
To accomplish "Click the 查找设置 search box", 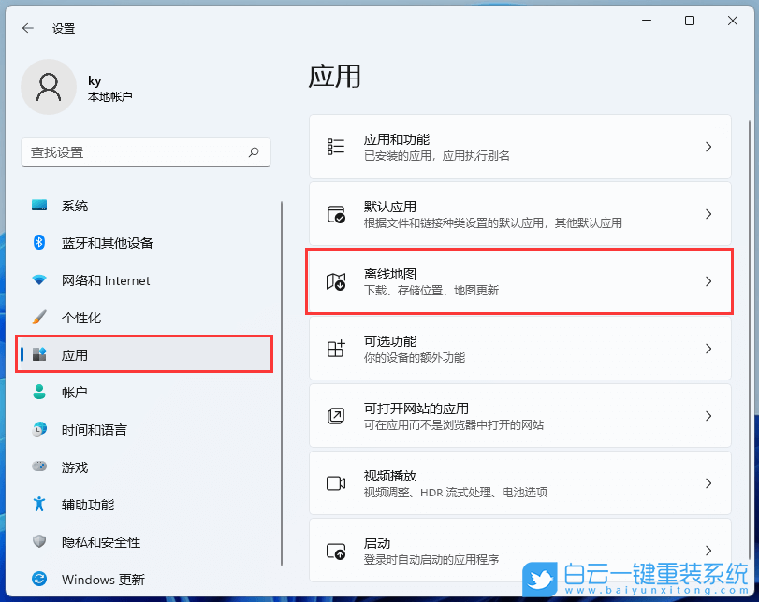I will point(145,152).
